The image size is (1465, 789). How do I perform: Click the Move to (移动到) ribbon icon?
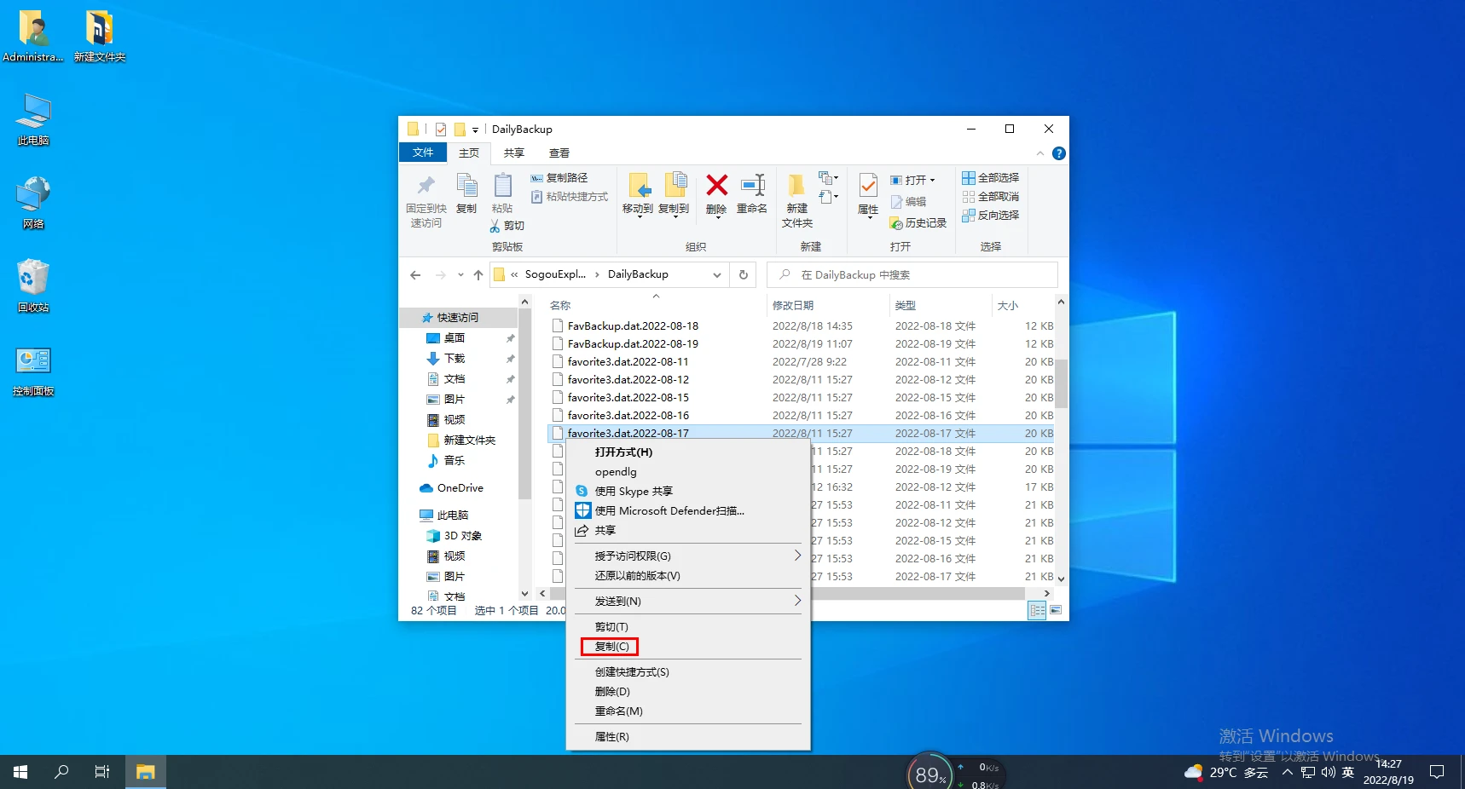[x=638, y=186]
